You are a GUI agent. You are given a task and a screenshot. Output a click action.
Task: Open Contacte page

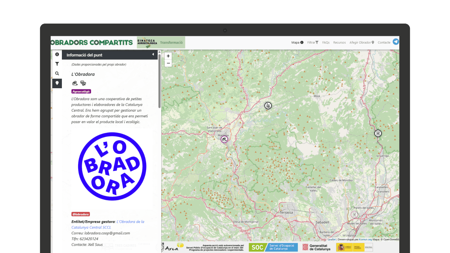[384, 43]
